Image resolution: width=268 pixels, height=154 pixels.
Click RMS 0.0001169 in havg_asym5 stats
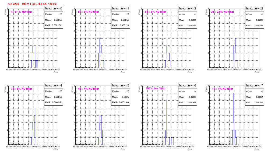pyautogui.click(x=121, y=103)
